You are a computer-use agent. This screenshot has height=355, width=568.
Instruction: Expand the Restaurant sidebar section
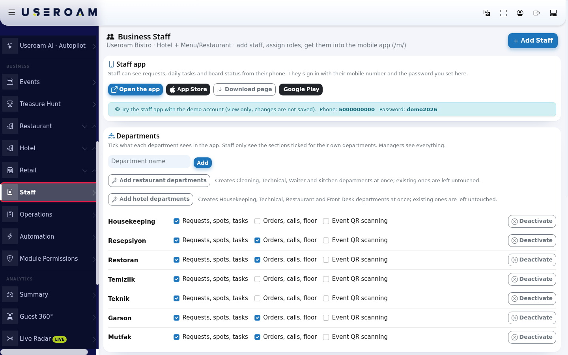point(49,126)
